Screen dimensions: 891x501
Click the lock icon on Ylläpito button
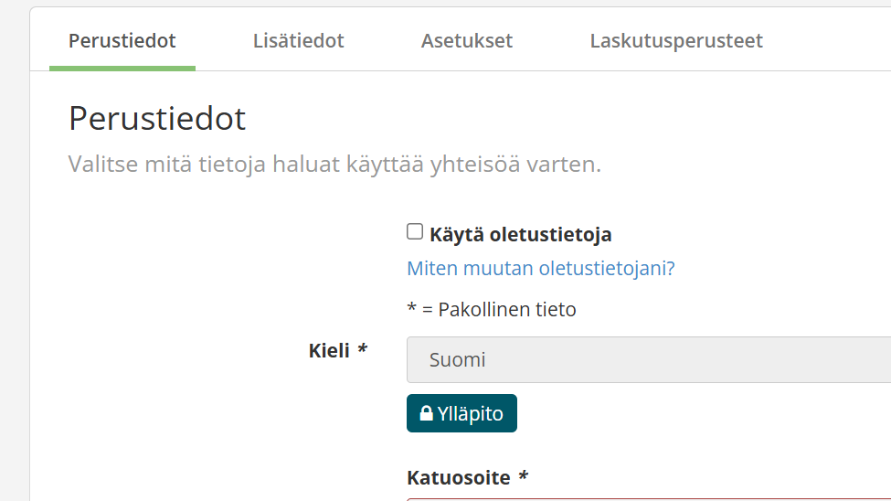coord(426,414)
